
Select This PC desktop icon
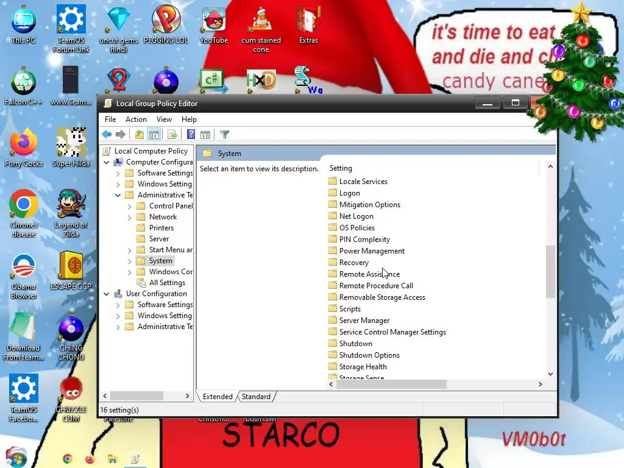tap(24, 24)
